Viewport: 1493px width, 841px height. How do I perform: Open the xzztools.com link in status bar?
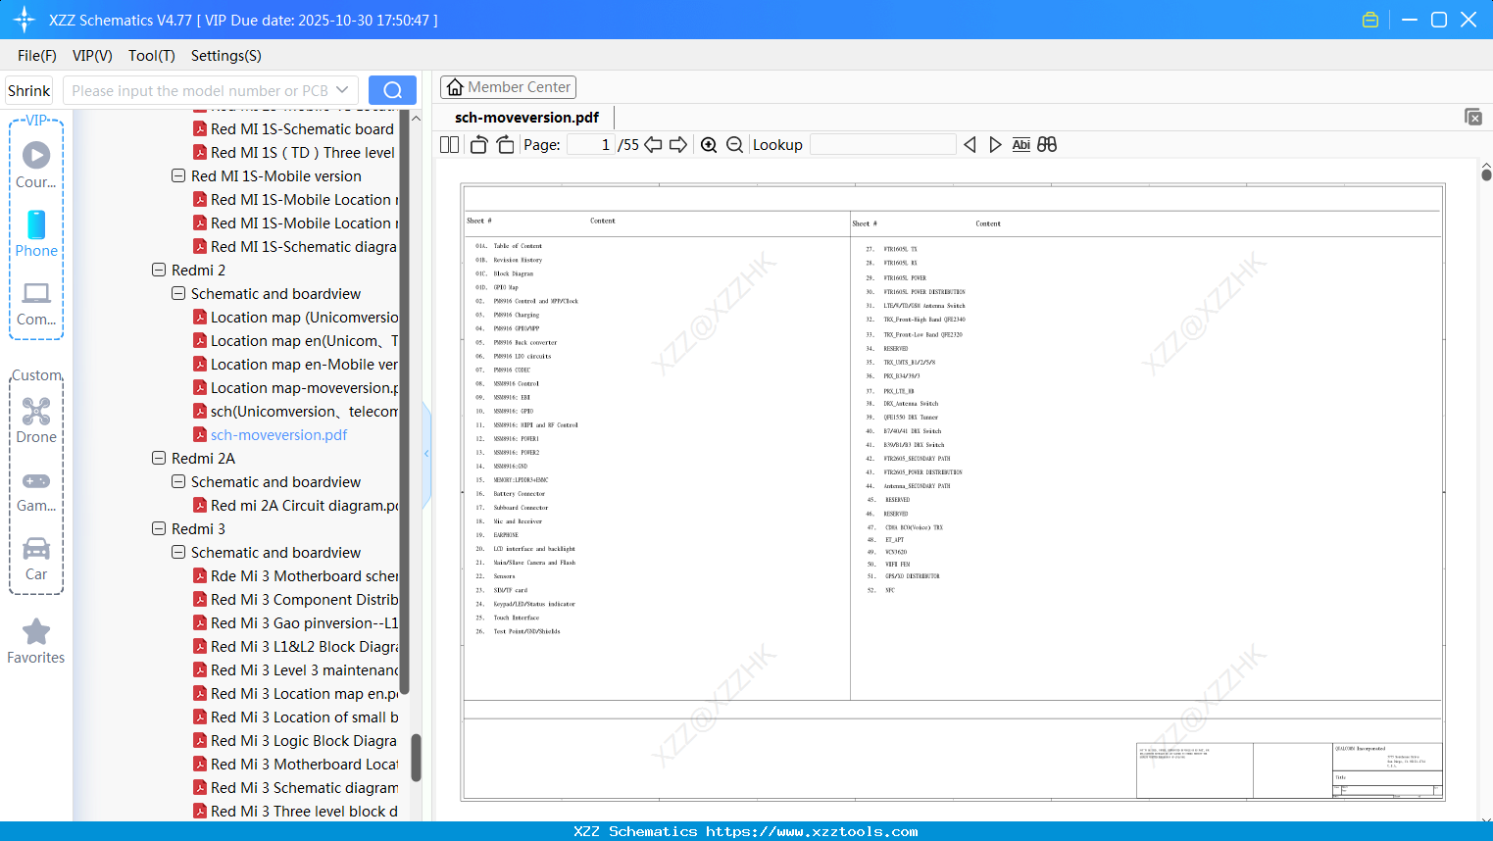pos(812,831)
